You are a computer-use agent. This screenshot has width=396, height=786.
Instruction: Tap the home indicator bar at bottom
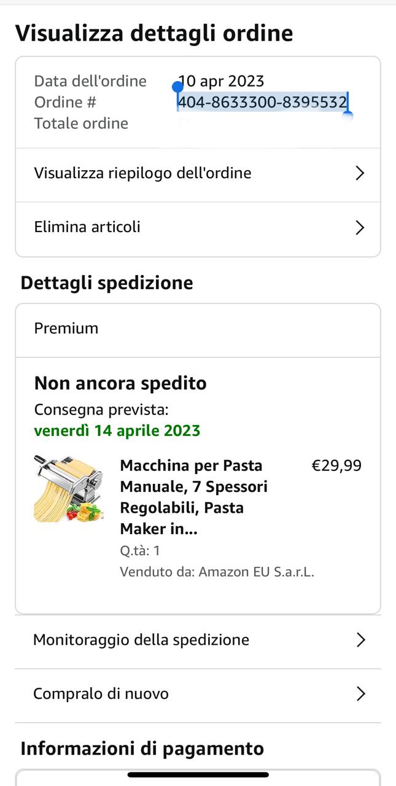coord(198,775)
